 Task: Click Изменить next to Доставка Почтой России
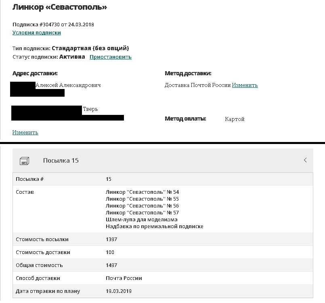point(245,85)
